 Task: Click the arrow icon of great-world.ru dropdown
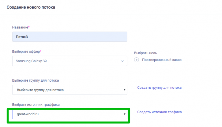[125, 114]
